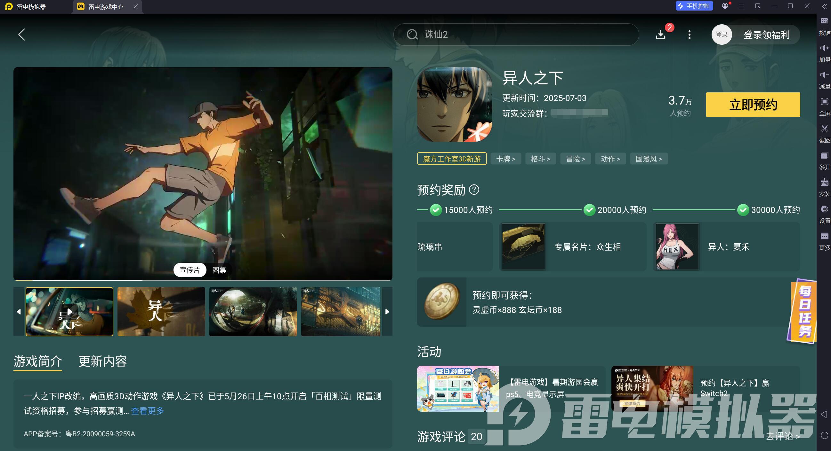Click the back arrow icon

[x=22, y=35]
